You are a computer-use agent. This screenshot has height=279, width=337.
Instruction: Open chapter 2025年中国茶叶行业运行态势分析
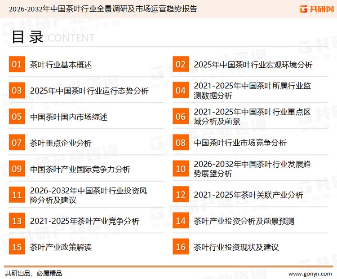(89, 91)
